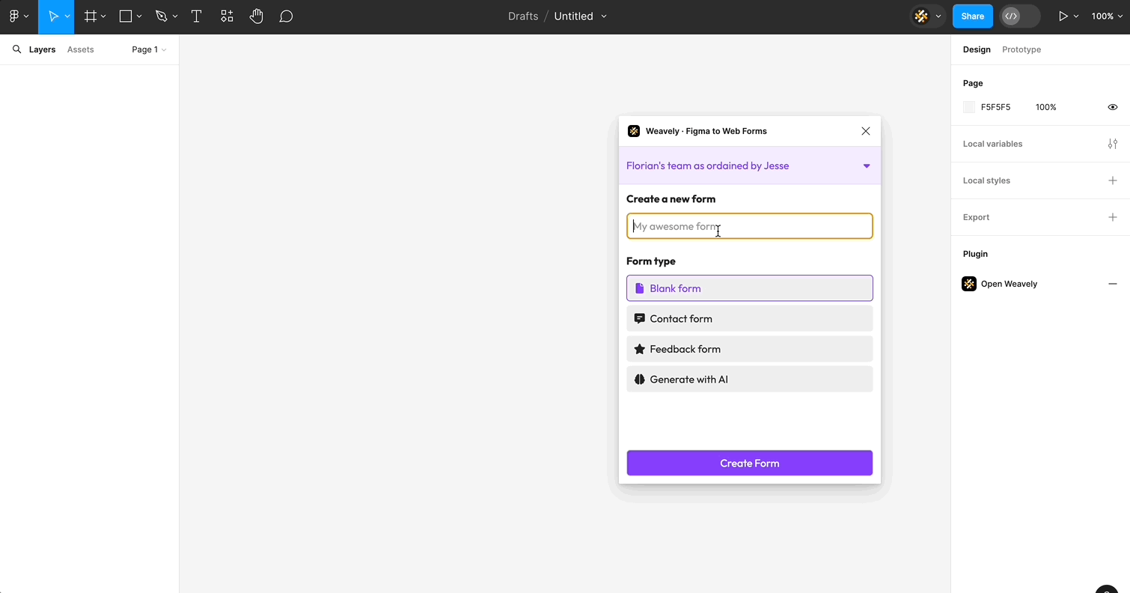
Task: Toggle page background visibility eye
Action: [1113, 106]
